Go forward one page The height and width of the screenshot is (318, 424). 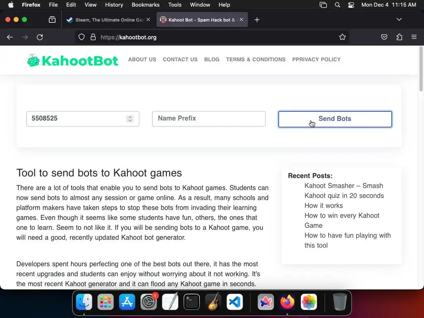[25, 37]
